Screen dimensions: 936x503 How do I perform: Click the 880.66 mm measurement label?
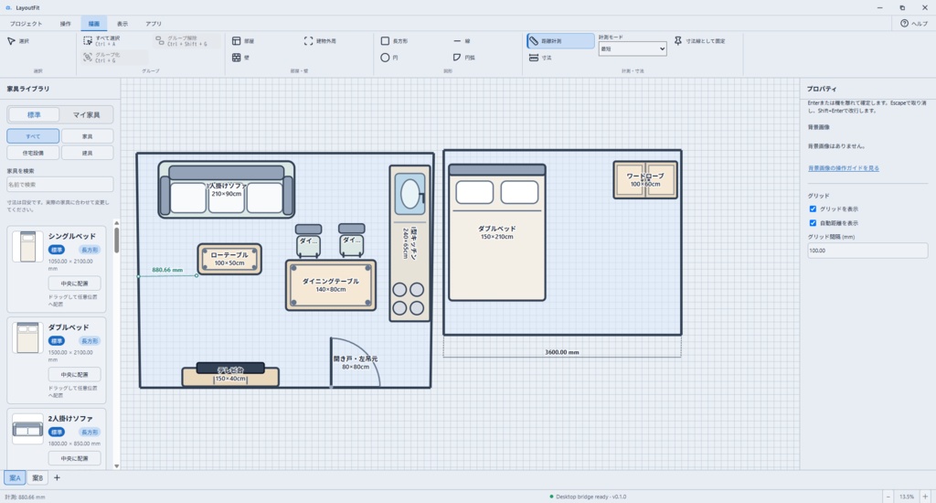pos(167,270)
